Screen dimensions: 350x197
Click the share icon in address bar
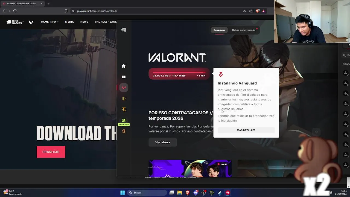click(251, 11)
